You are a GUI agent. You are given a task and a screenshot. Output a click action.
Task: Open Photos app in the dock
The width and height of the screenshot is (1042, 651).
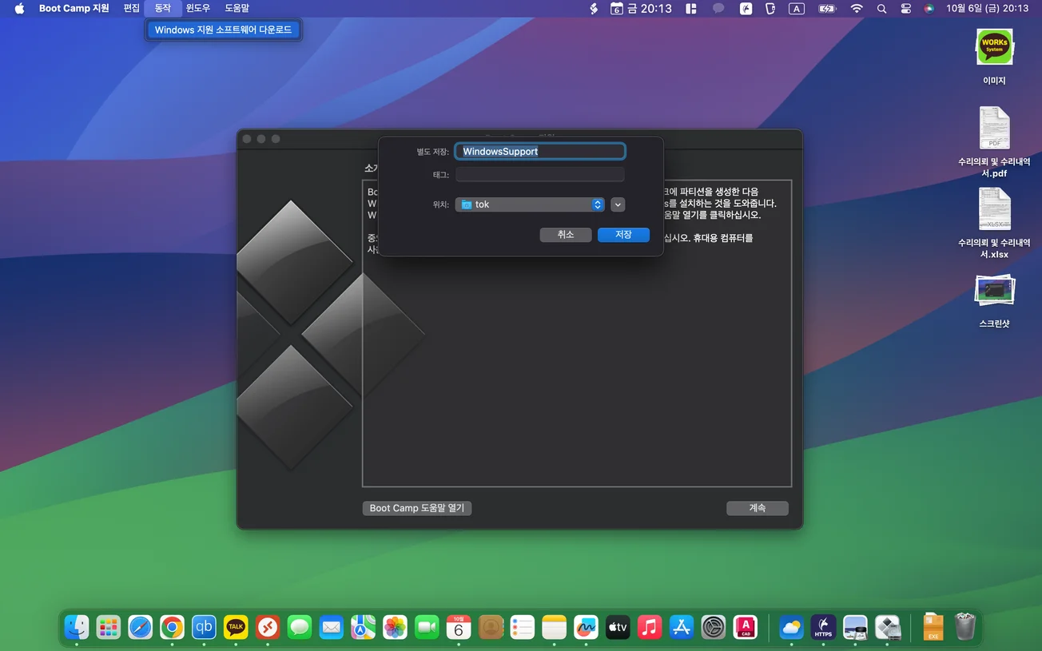click(x=395, y=627)
